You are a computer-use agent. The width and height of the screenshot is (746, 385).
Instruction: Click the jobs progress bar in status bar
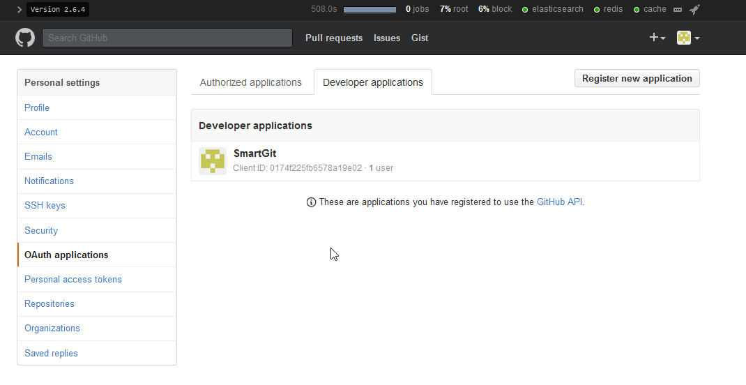[370, 10]
